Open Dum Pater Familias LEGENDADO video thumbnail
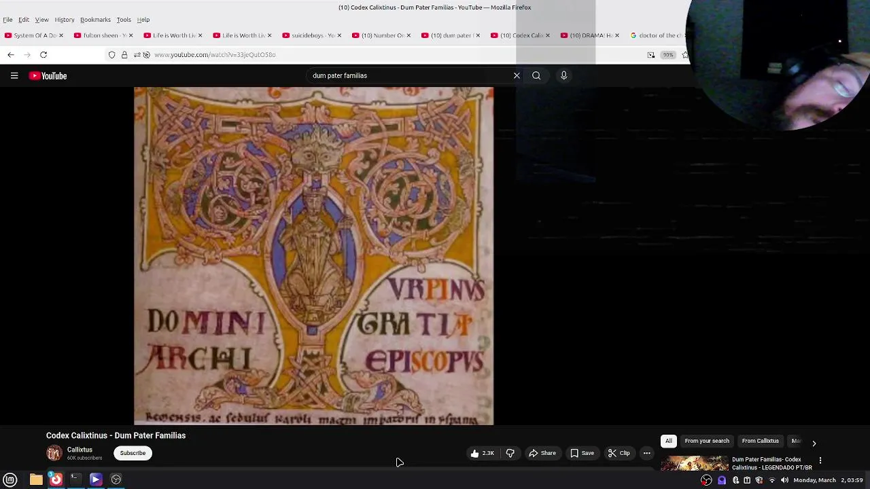870x489 pixels. point(695,463)
